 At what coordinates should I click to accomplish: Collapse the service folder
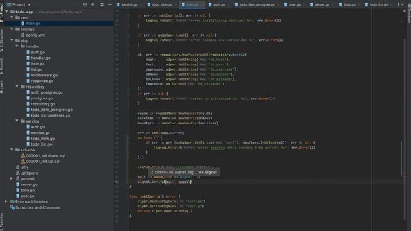coord(17,121)
